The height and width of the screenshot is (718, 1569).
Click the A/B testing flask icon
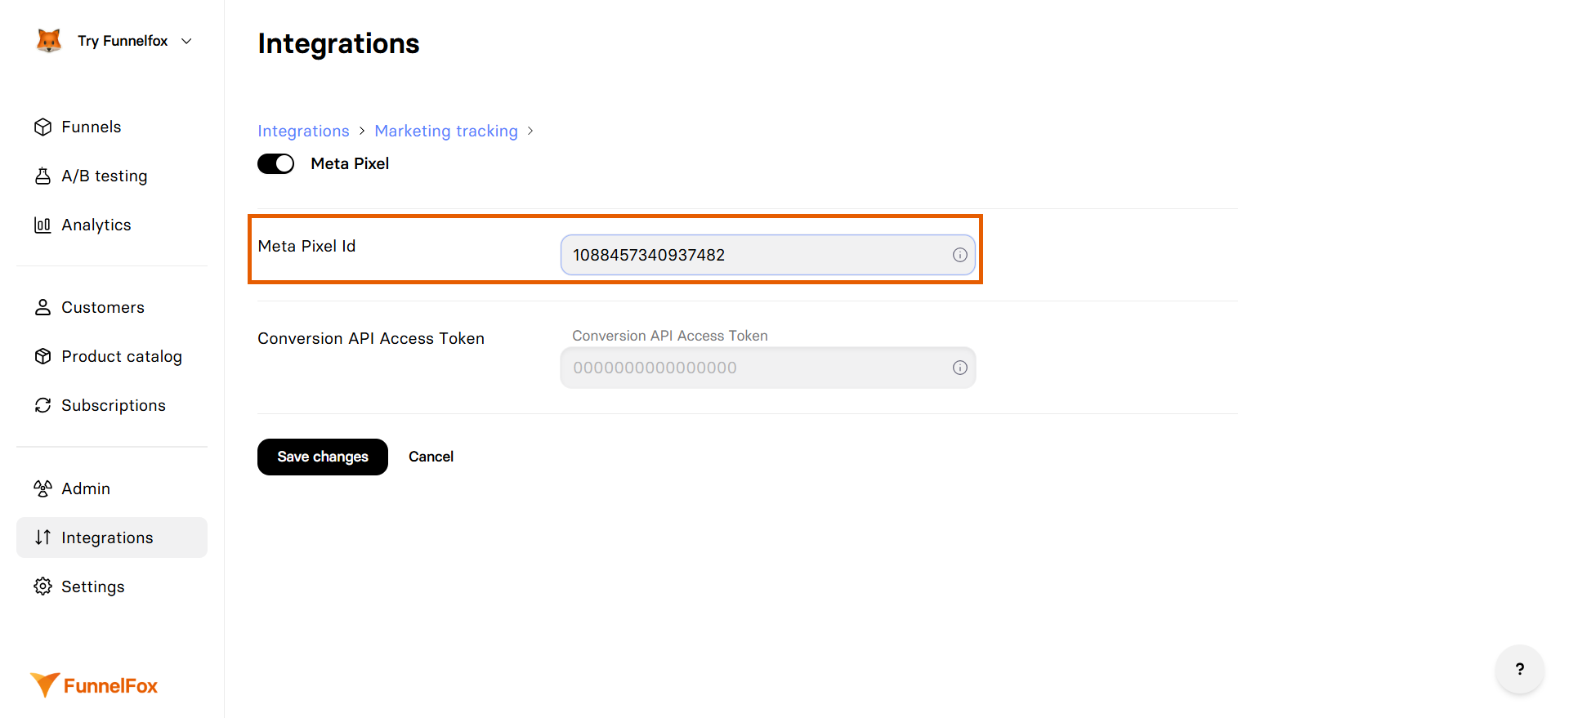[x=42, y=176]
